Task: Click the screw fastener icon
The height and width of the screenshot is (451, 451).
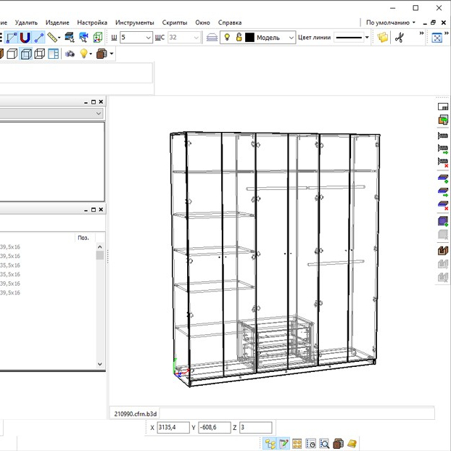Action: 442,136
